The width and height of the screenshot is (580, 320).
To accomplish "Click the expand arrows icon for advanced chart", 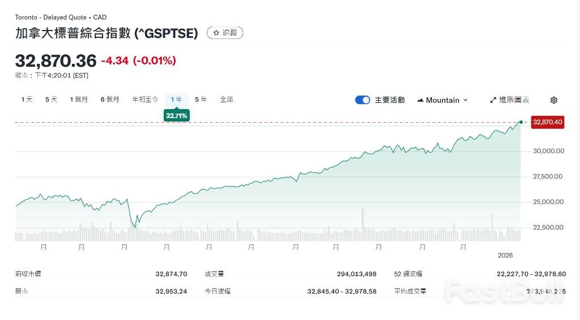I will [493, 100].
